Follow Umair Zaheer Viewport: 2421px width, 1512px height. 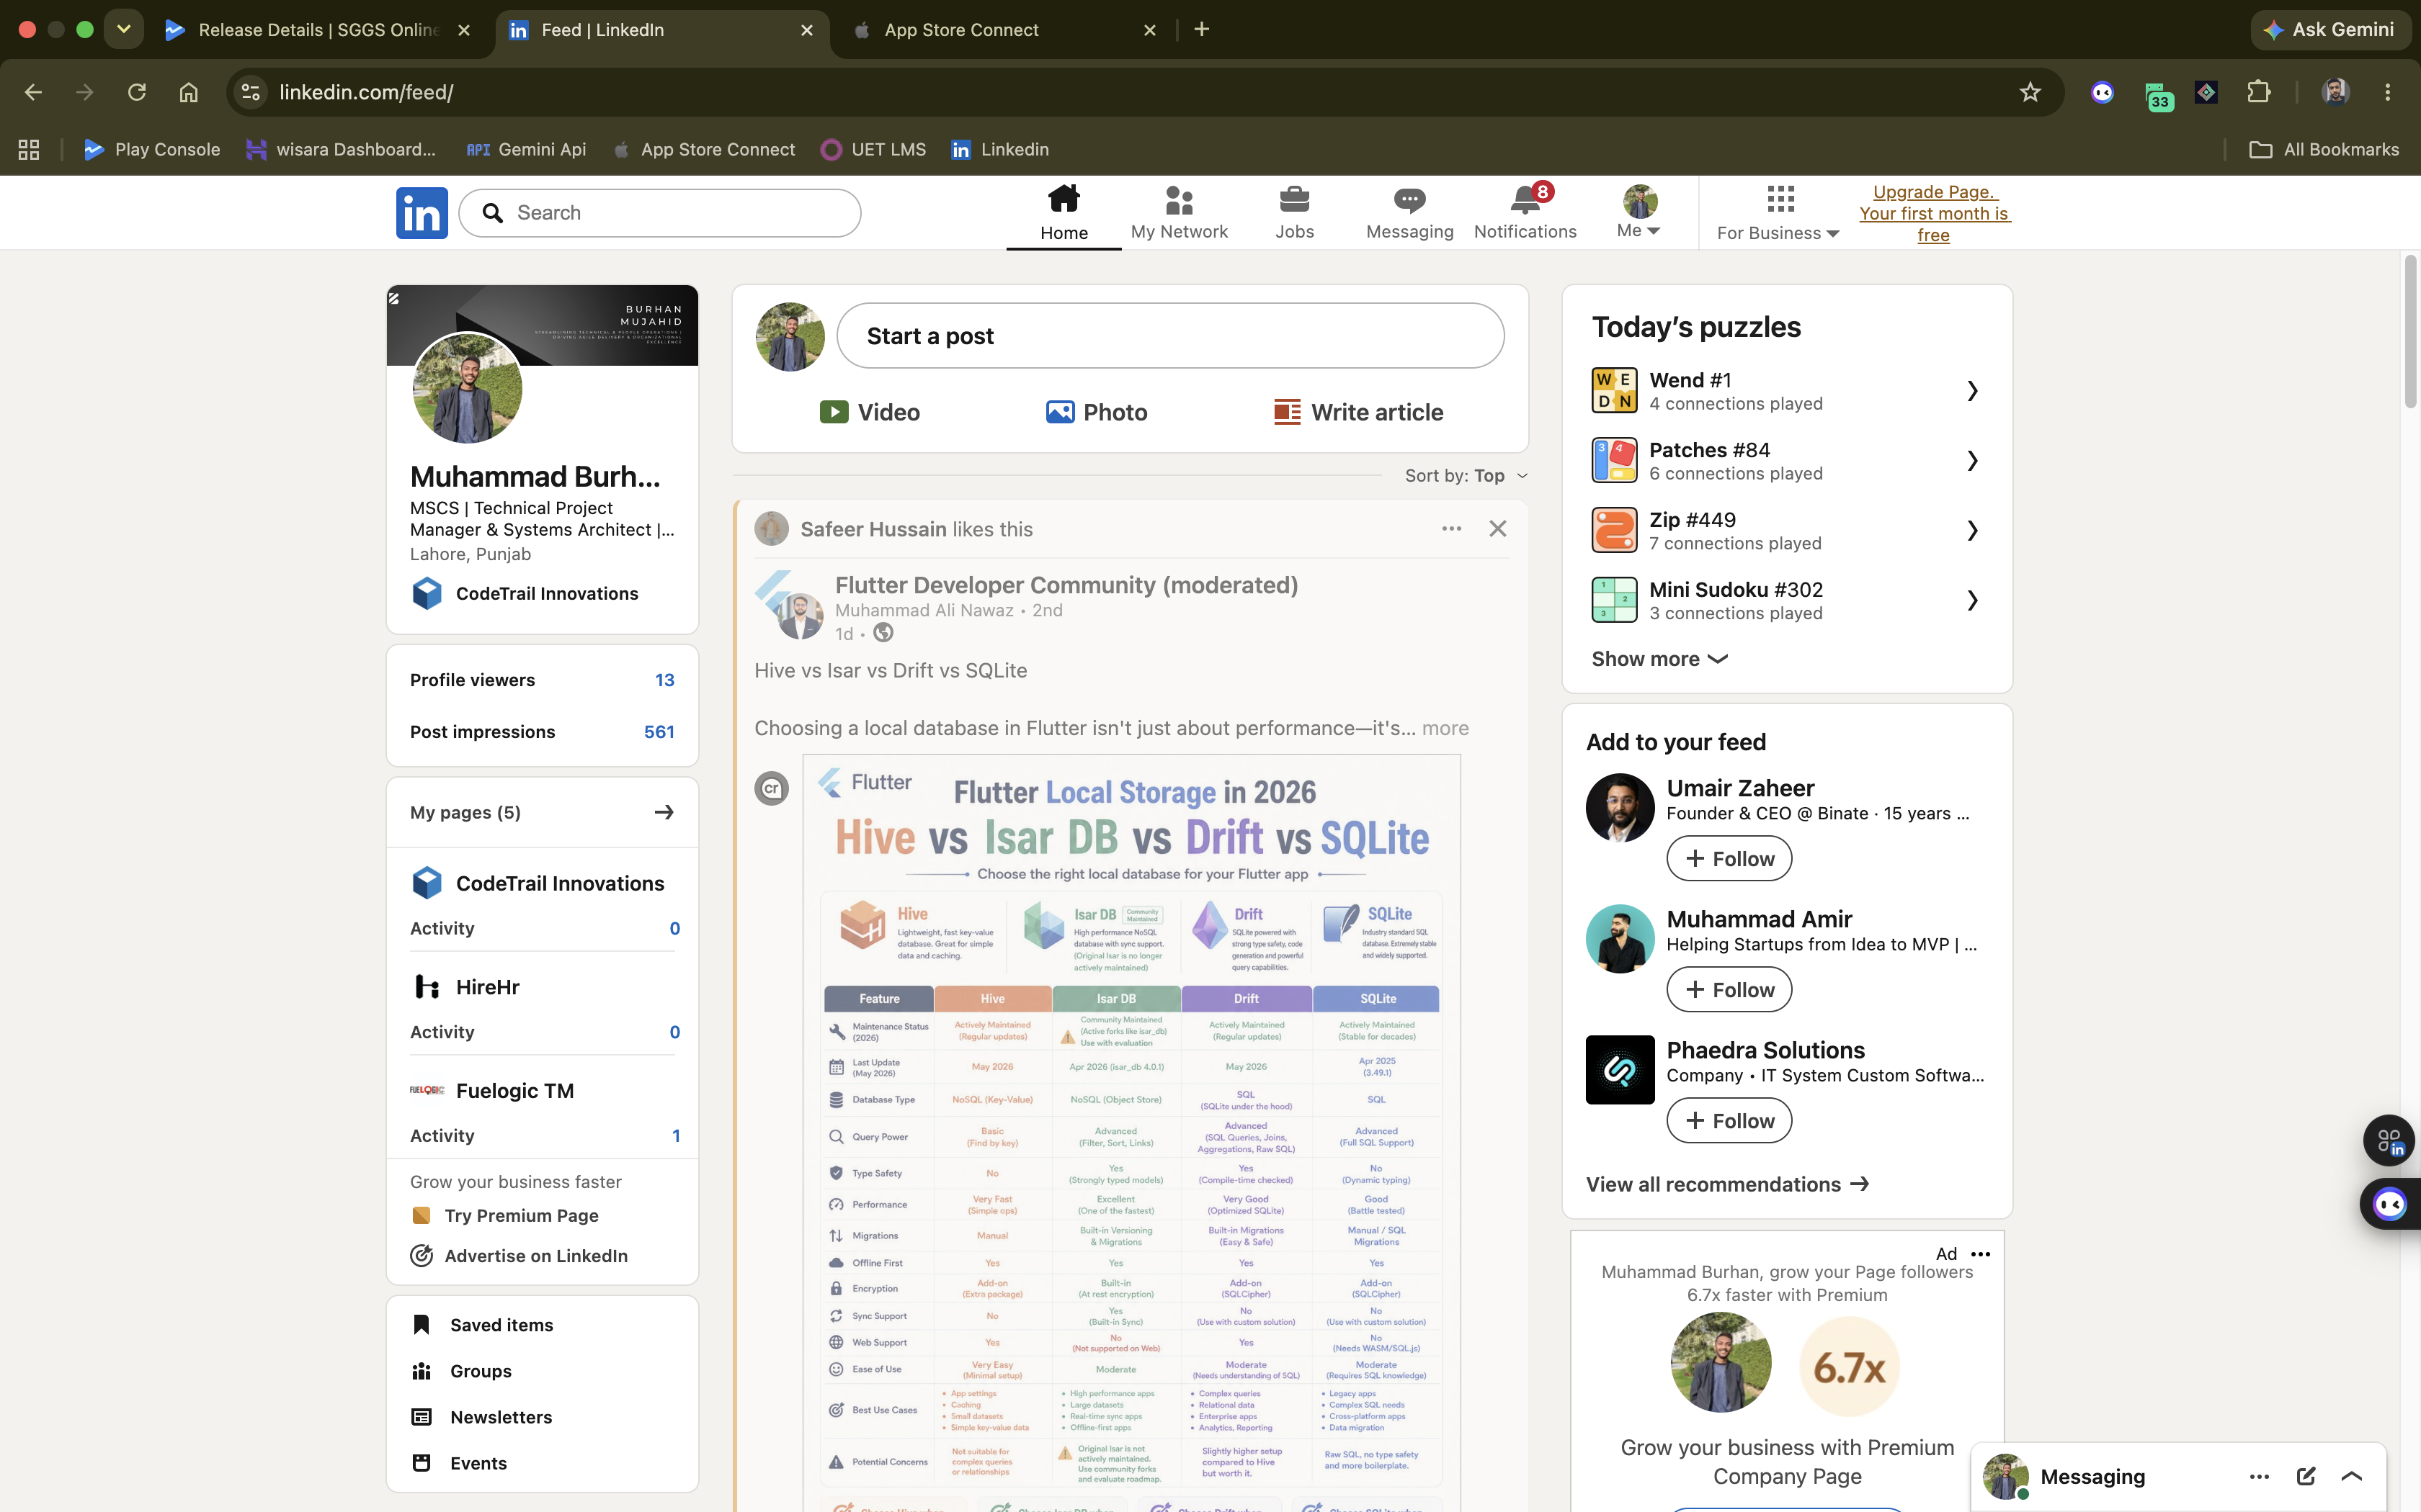click(x=1729, y=859)
